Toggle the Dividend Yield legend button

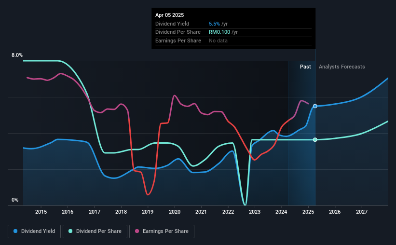pos(34,231)
